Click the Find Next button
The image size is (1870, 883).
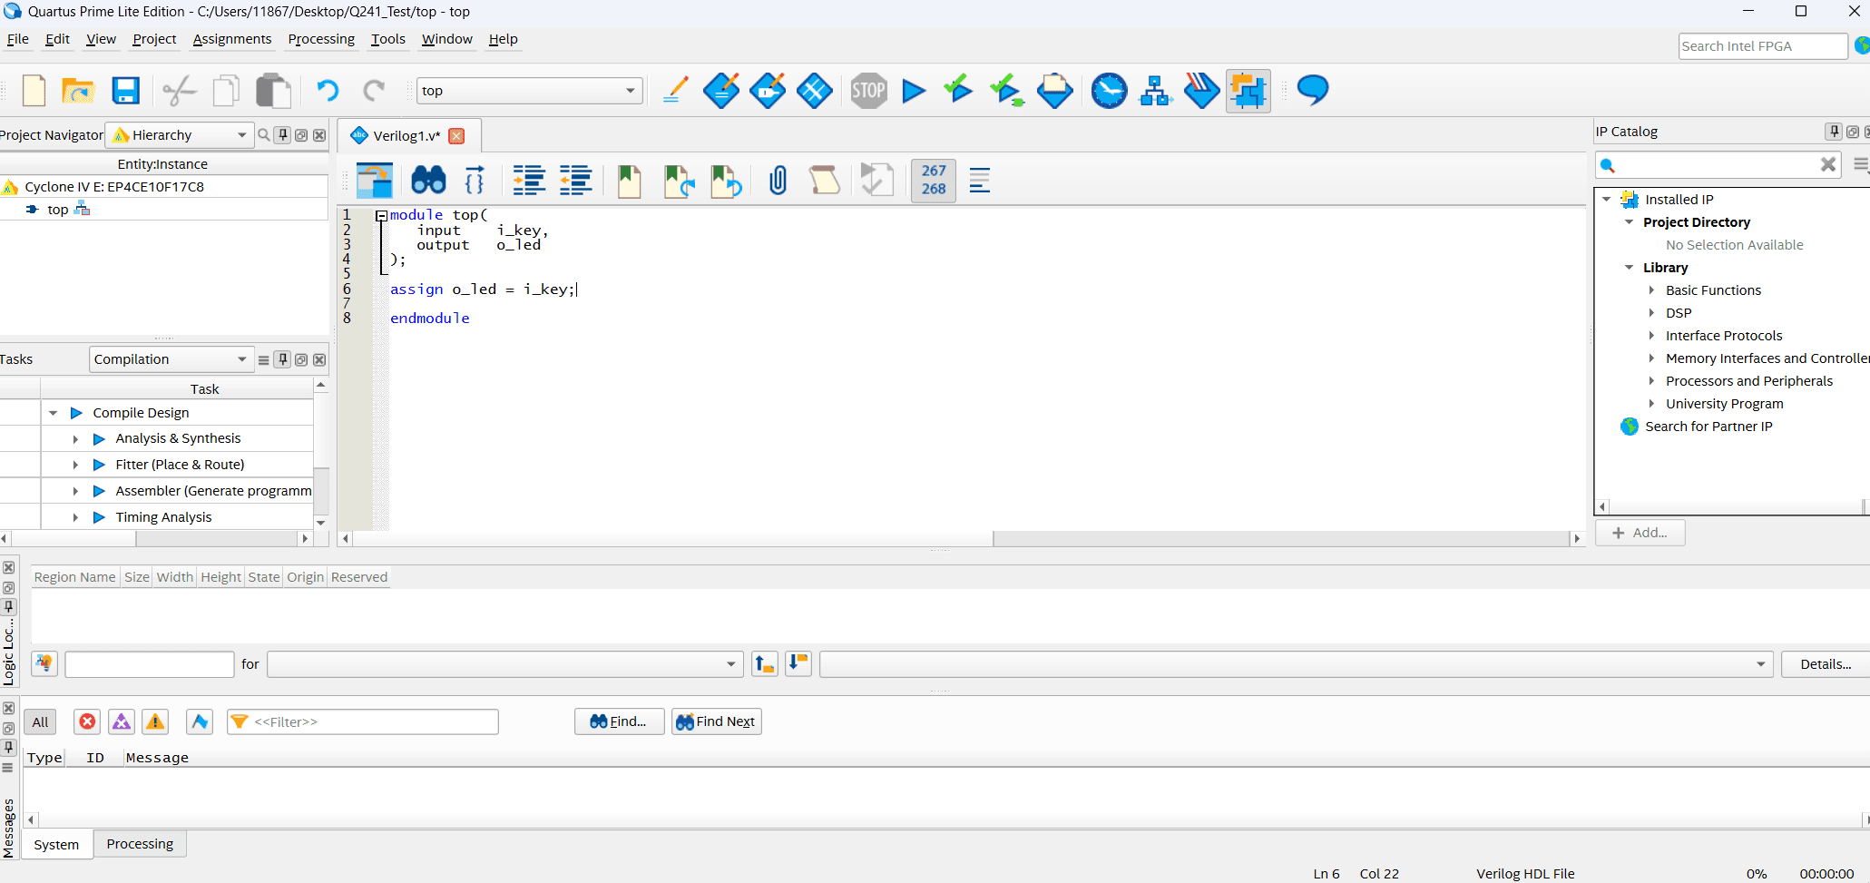pos(716,721)
